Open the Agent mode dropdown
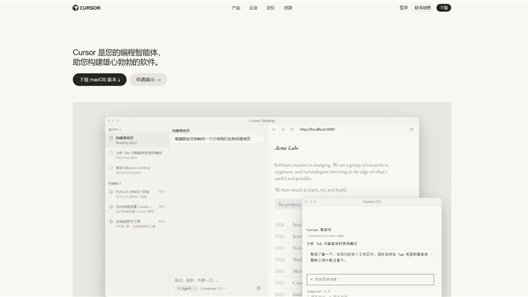Screen dimensions: 528x297 pos(186,288)
